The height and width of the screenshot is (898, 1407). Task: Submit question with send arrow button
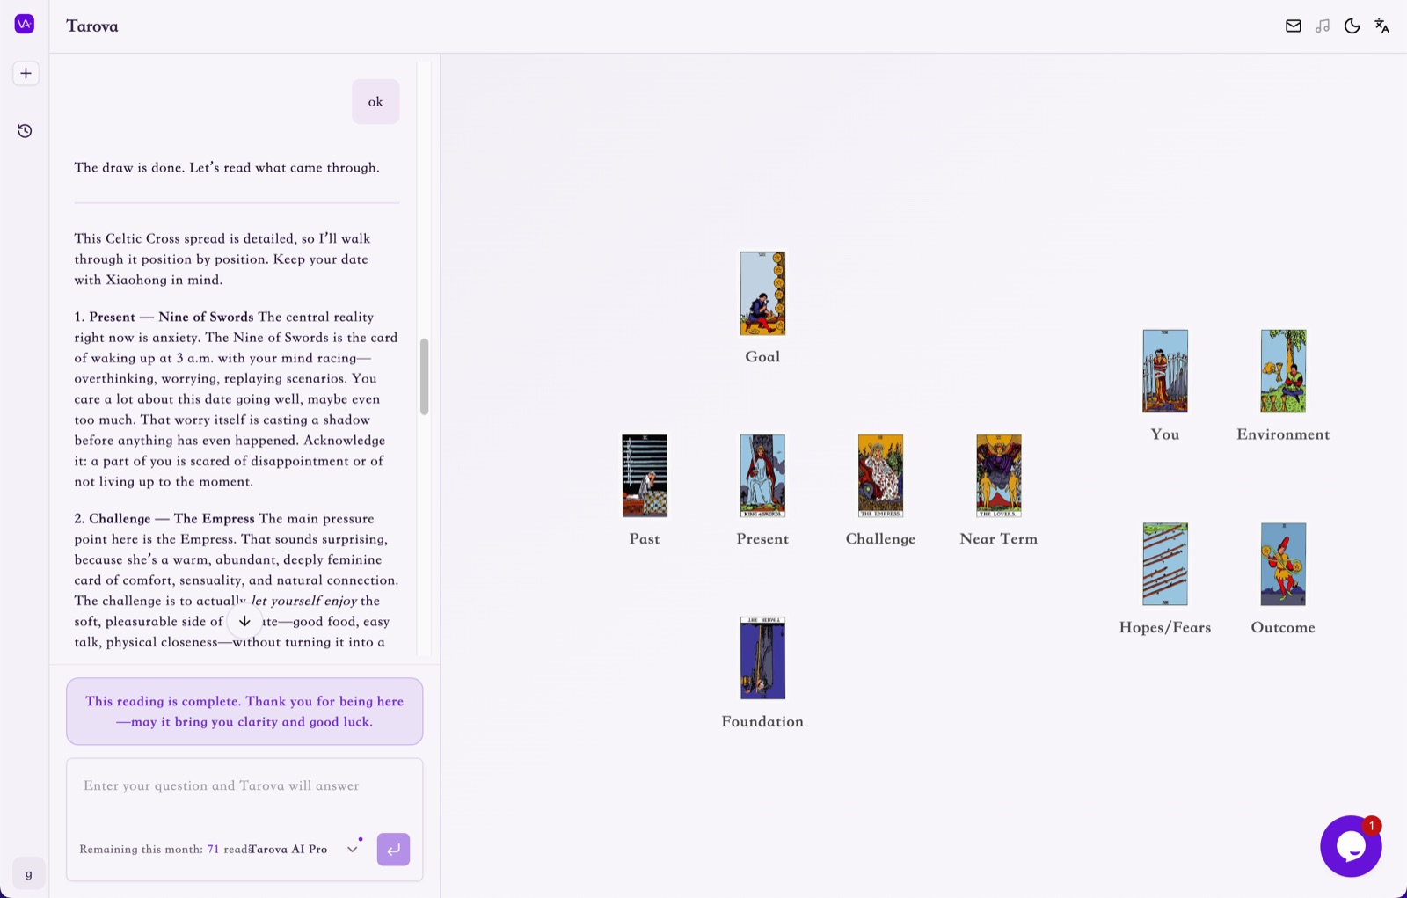point(393,850)
